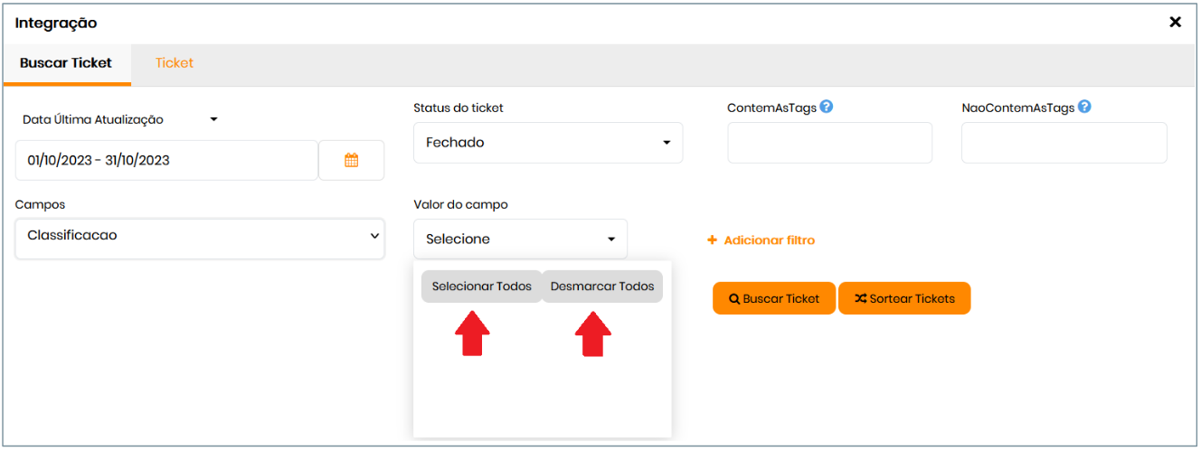The image size is (1201, 451).
Task: Click the Data Última Atualização label
Action: pos(93,119)
